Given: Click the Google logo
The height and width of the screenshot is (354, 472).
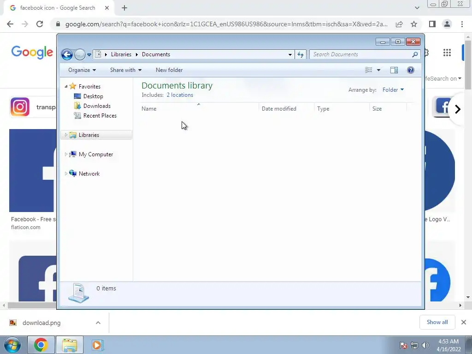Looking at the screenshot, I should click(x=32, y=53).
